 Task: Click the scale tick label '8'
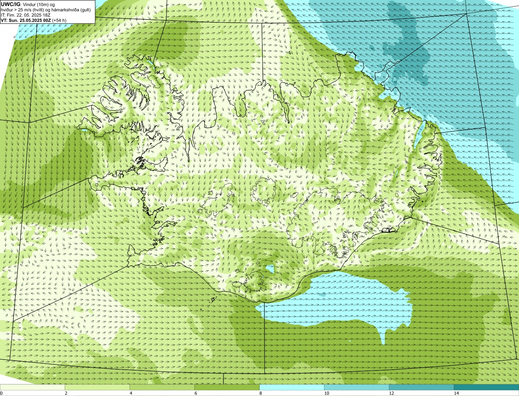click(x=260, y=393)
